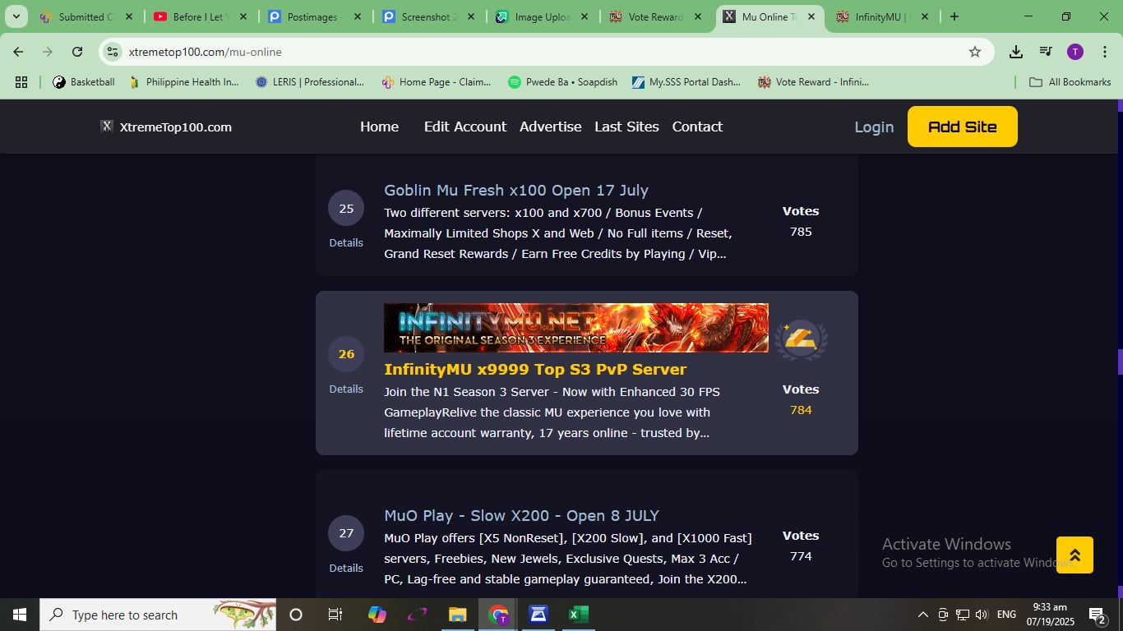Open the apps grid icon in bookmarks bar

(21, 81)
